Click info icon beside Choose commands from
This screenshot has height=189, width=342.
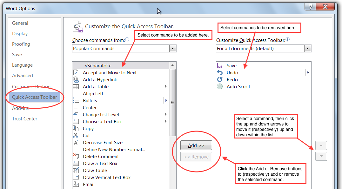click(127, 39)
